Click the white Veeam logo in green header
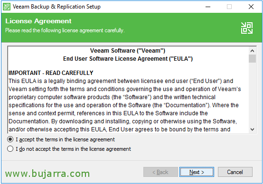 [247, 28]
